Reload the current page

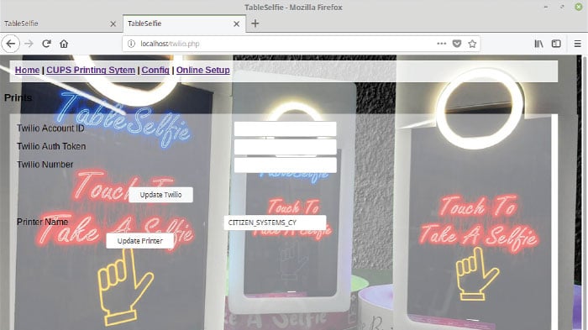click(x=46, y=44)
